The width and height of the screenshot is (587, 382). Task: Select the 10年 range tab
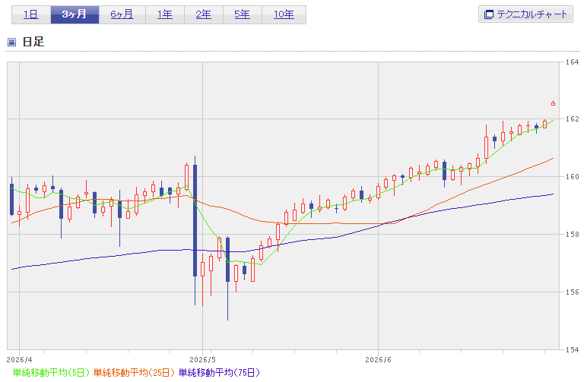(x=284, y=14)
